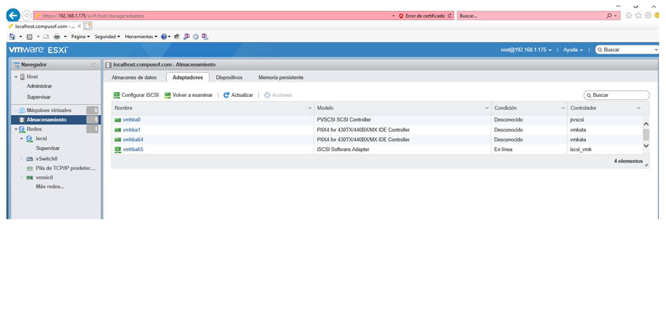The width and height of the screenshot is (666, 327).
Task: Expand the vSwitch0 node
Action: [22, 159]
